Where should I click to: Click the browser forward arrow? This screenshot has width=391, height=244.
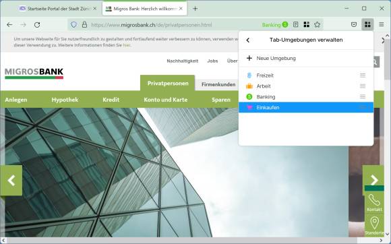(23, 25)
